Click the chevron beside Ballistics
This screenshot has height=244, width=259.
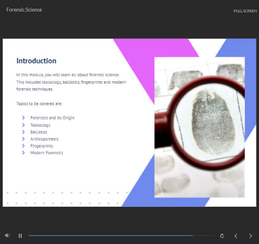23,132
